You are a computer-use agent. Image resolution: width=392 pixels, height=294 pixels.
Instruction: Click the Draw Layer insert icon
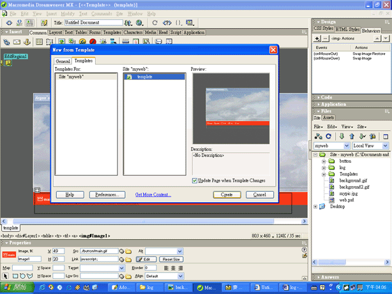pyautogui.click(x=49, y=41)
